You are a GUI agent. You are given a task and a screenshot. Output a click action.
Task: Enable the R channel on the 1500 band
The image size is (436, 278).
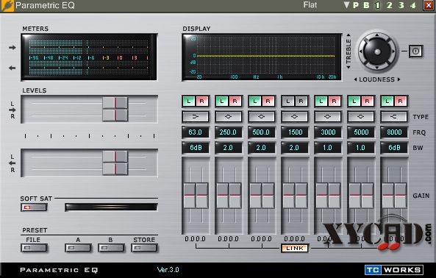[301, 101]
